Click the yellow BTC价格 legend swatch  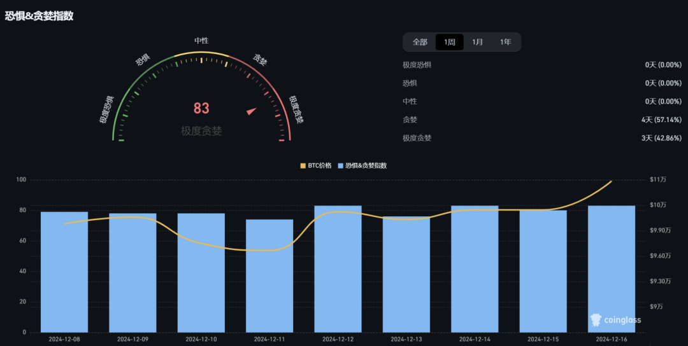pos(303,165)
